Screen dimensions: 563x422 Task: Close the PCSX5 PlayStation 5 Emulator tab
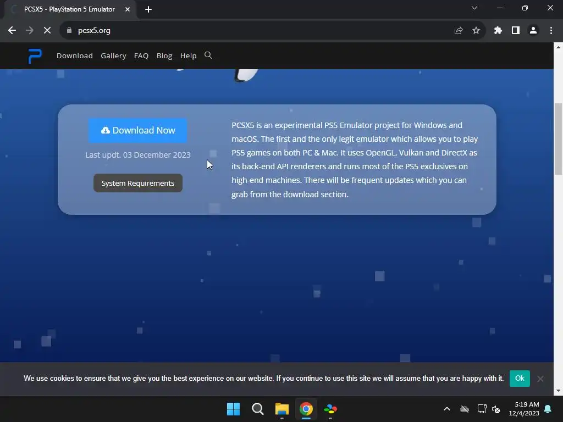click(128, 9)
